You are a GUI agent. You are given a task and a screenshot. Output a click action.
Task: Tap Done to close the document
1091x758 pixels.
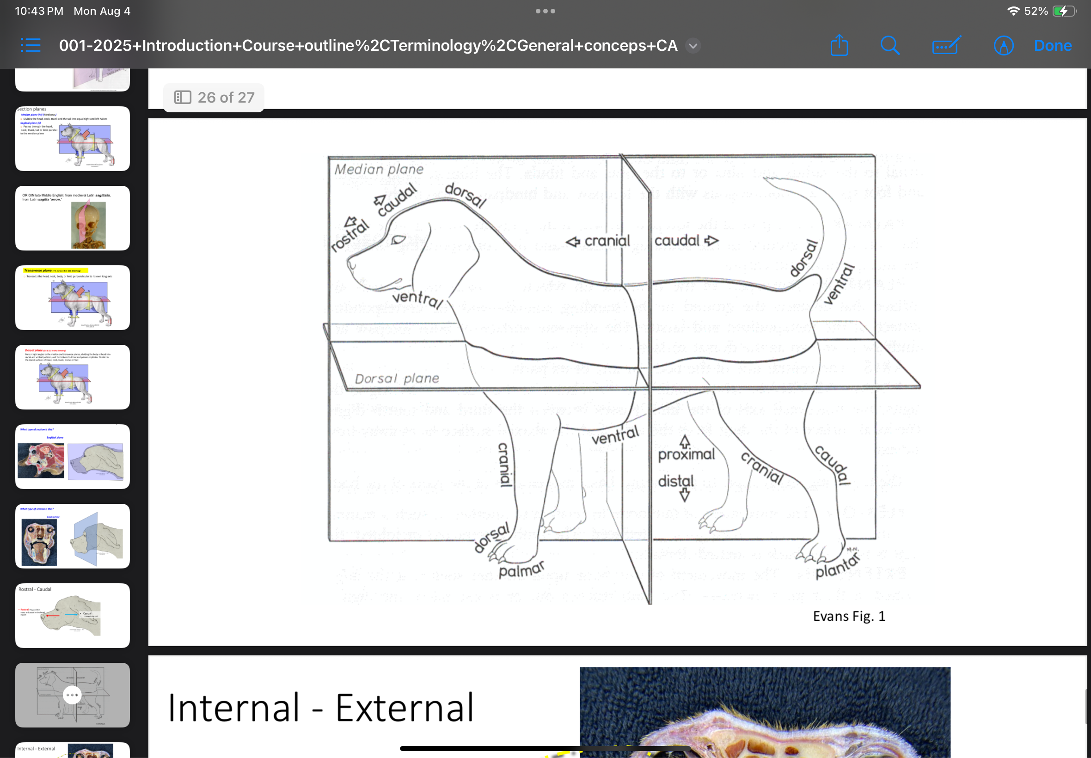tap(1053, 46)
